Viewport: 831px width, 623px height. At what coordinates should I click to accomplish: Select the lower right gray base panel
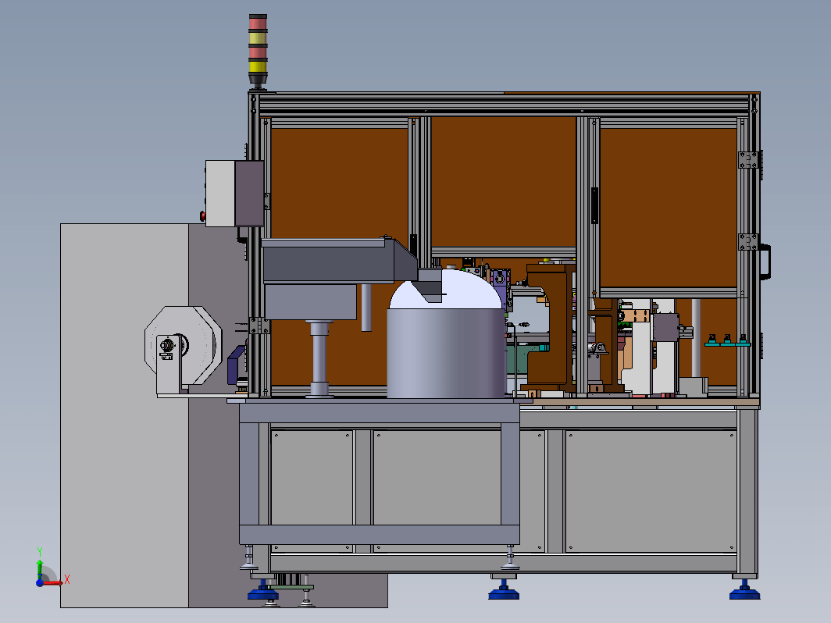click(651, 492)
